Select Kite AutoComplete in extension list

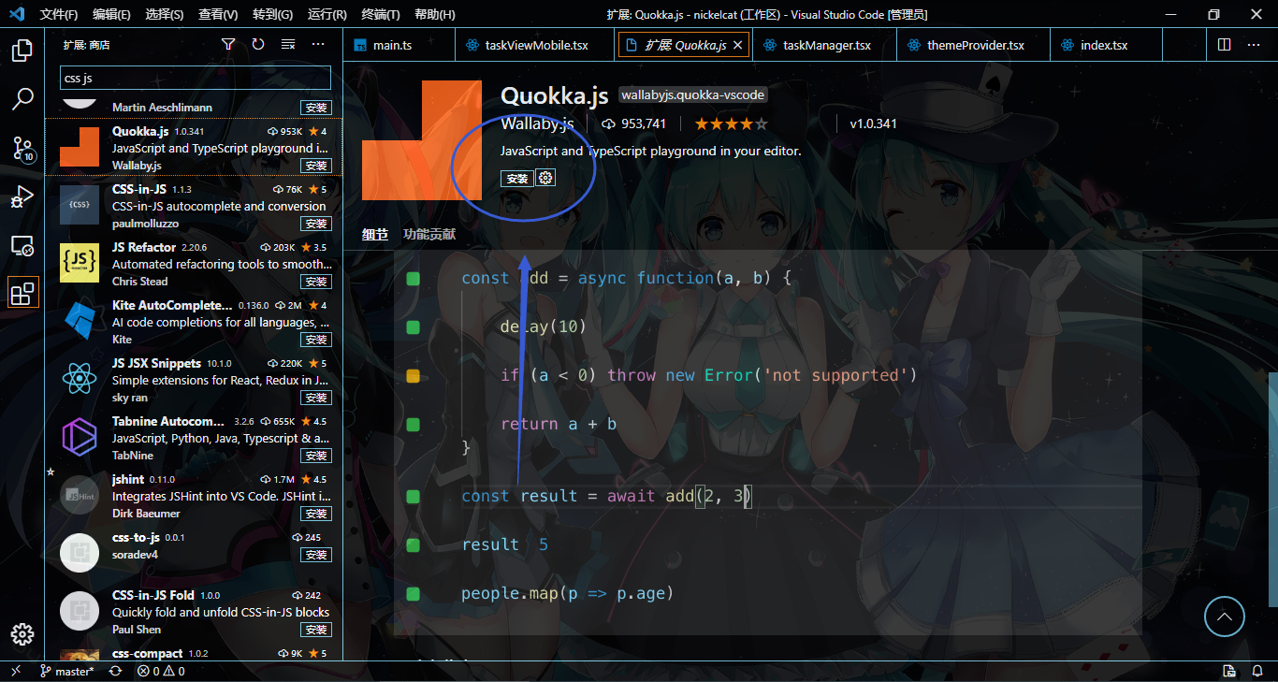click(194, 323)
